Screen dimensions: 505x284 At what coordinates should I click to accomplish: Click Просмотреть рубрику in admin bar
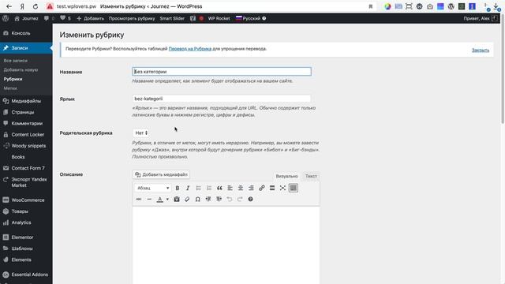[x=132, y=18]
